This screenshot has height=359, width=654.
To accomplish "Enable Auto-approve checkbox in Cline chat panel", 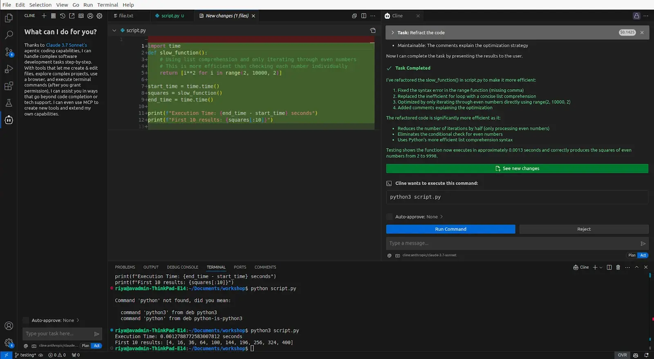I will 390,217.
